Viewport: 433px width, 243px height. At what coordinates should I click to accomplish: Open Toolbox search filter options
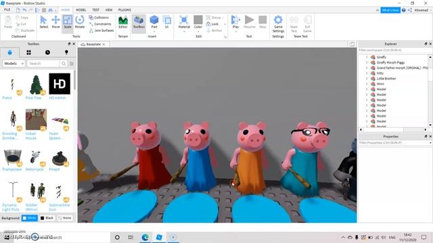[x=72, y=63]
